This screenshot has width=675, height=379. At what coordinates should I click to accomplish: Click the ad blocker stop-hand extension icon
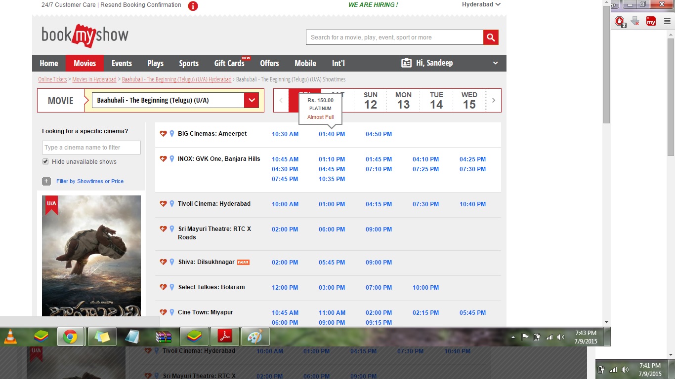[620, 21]
